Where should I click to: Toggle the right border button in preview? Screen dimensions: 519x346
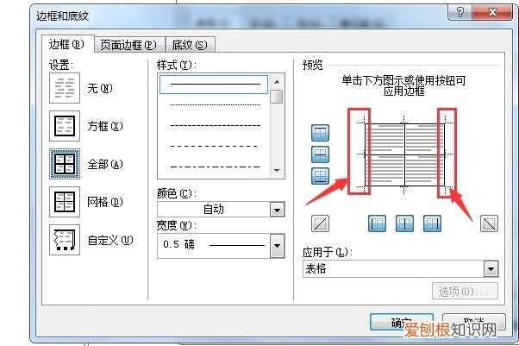(x=432, y=223)
